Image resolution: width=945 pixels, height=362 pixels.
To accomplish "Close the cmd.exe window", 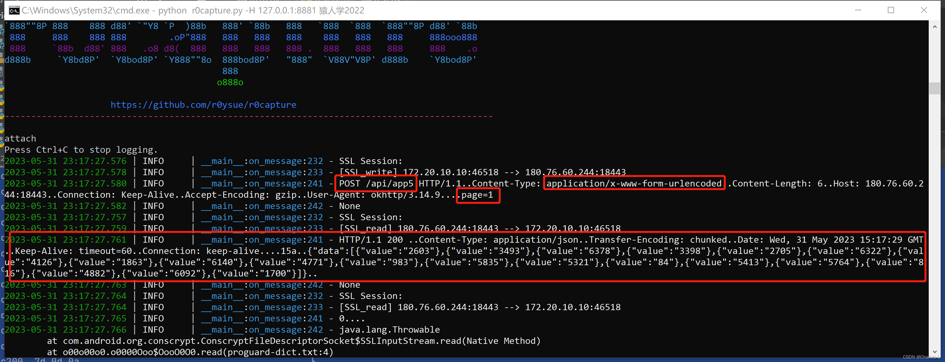I will 924,10.
